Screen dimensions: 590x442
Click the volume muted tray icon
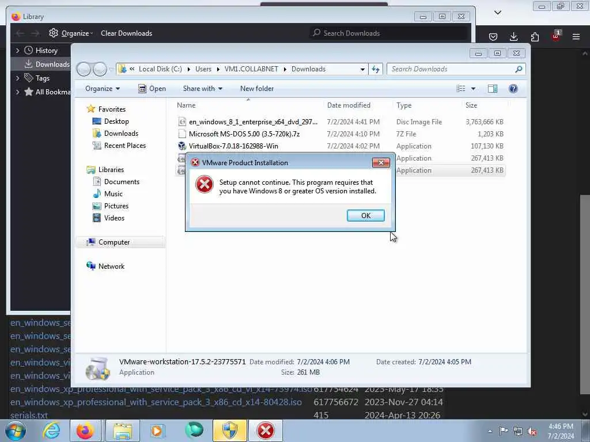pyautogui.click(x=532, y=431)
